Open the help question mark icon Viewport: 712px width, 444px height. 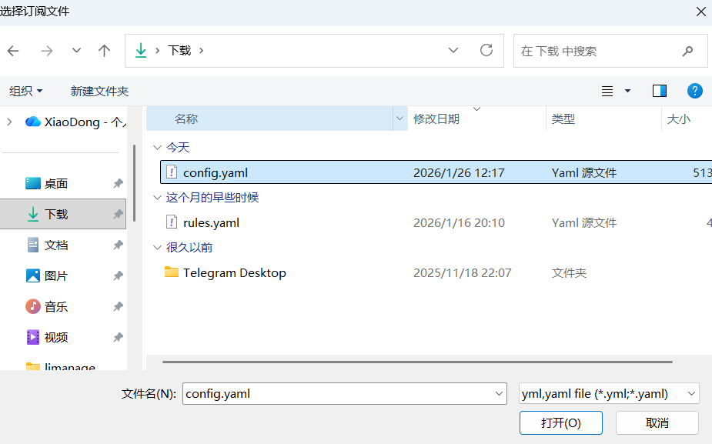694,91
